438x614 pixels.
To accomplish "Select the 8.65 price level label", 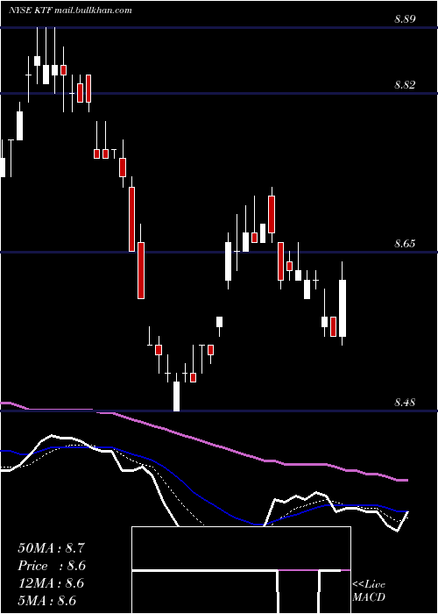I will tap(405, 244).
